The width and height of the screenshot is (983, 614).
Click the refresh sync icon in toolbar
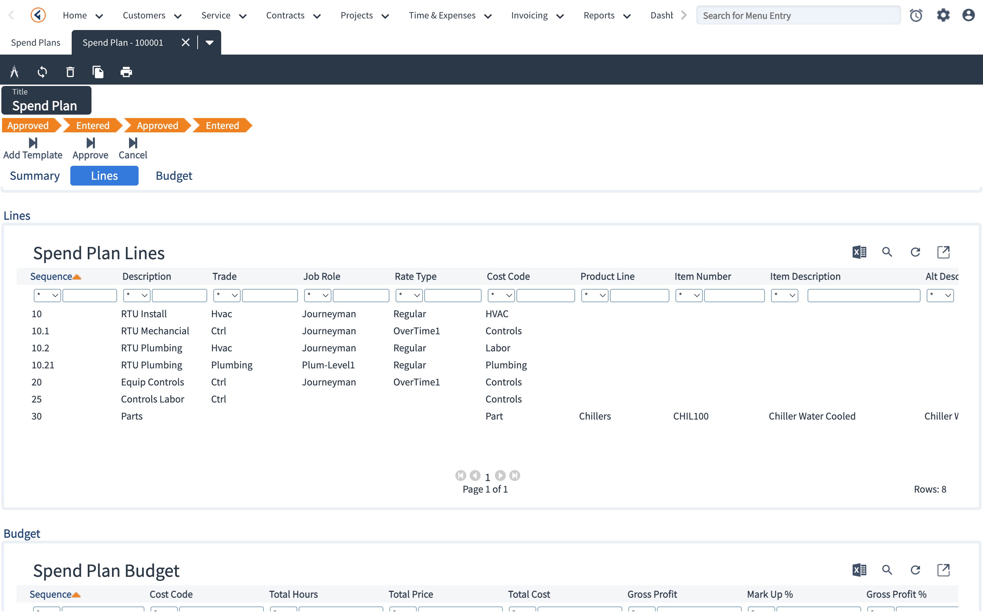[x=42, y=72]
